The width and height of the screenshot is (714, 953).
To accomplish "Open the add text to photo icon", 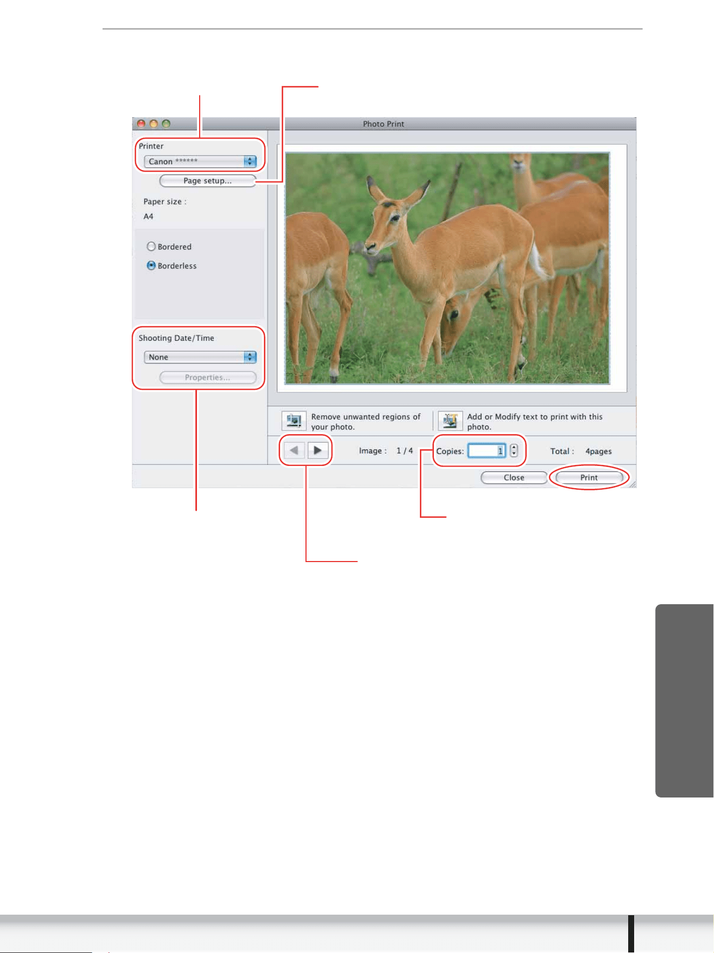I will click(450, 421).
